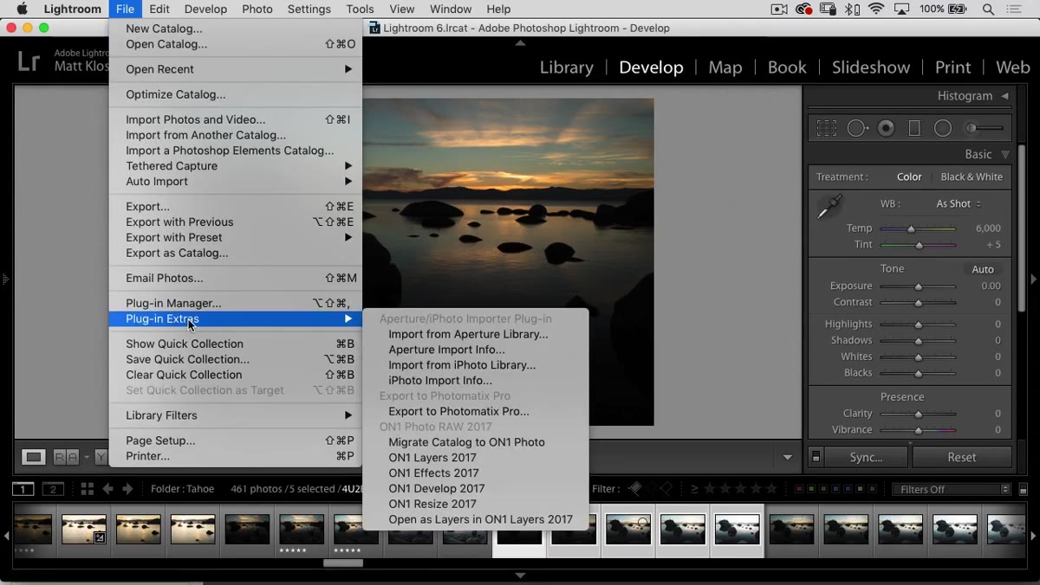This screenshot has width=1040, height=585.
Task: Filter by rejected photos flag
Action: pyautogui.click(x=668, y=489)
